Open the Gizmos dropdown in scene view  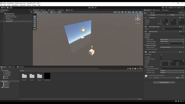tap(141, 12)
